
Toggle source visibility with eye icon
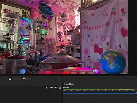[56, 88]
